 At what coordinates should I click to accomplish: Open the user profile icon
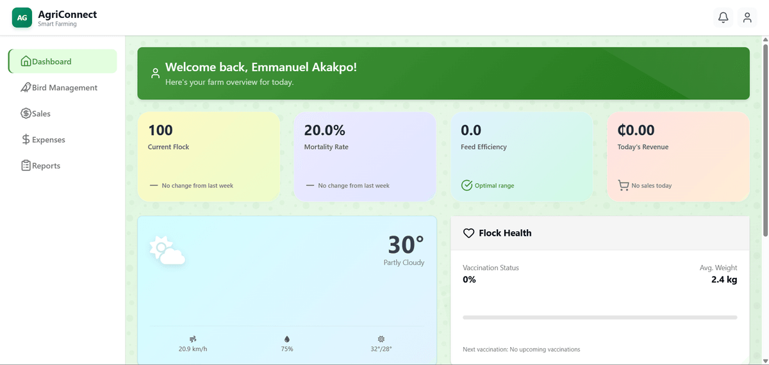(x=747, y=18)
